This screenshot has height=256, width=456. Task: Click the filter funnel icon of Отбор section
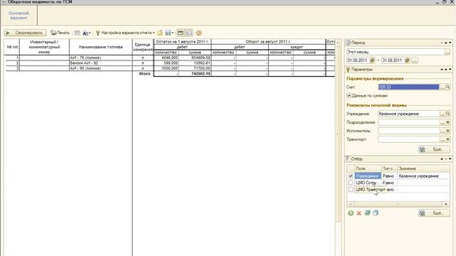pyautogui.click(x=348, y=159)
